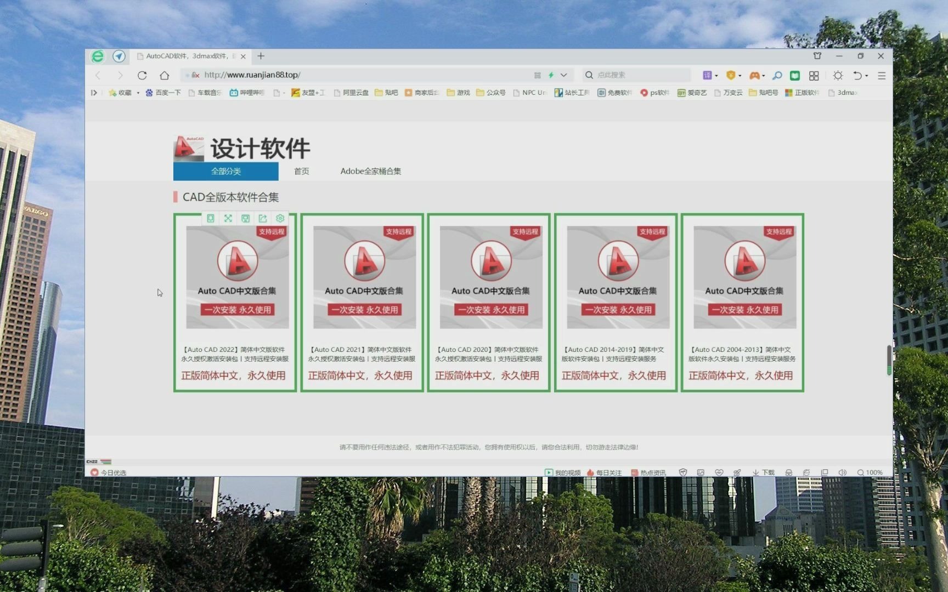Open 我的视频 in the status bar

pyautogui.click(x=563, y=473)
